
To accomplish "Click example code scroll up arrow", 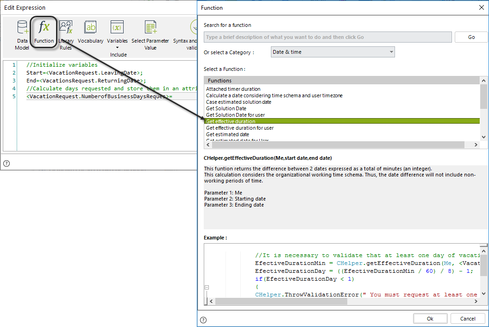I will 483,251.
